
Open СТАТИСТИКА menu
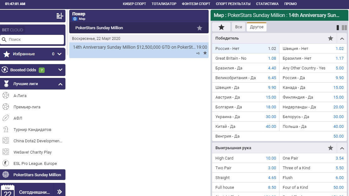point(267,4)
